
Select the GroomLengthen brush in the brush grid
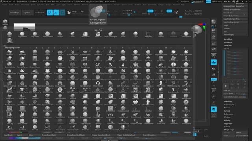tap(9, 84)
